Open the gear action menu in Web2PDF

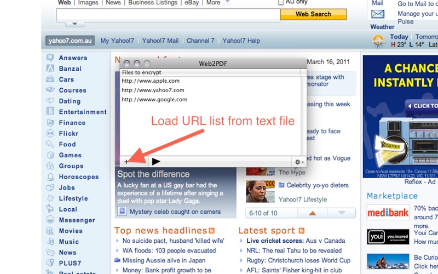pos(299,162)
